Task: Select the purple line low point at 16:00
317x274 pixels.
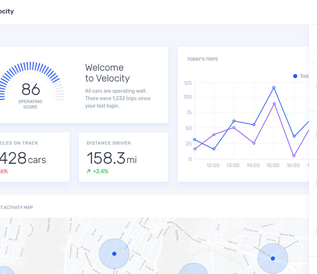Action: pyautogui.click(x=294, y=156)
